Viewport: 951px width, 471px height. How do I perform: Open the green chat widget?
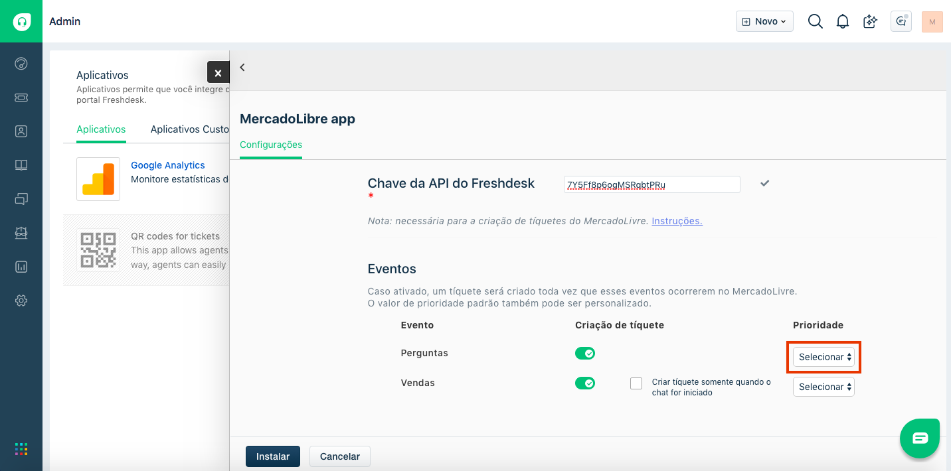pyautogui.click(x=920, y=438)
